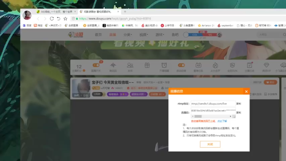Open the AD 星海任务 icon
This screenshot has height=161, width=286.
[198, 65]
